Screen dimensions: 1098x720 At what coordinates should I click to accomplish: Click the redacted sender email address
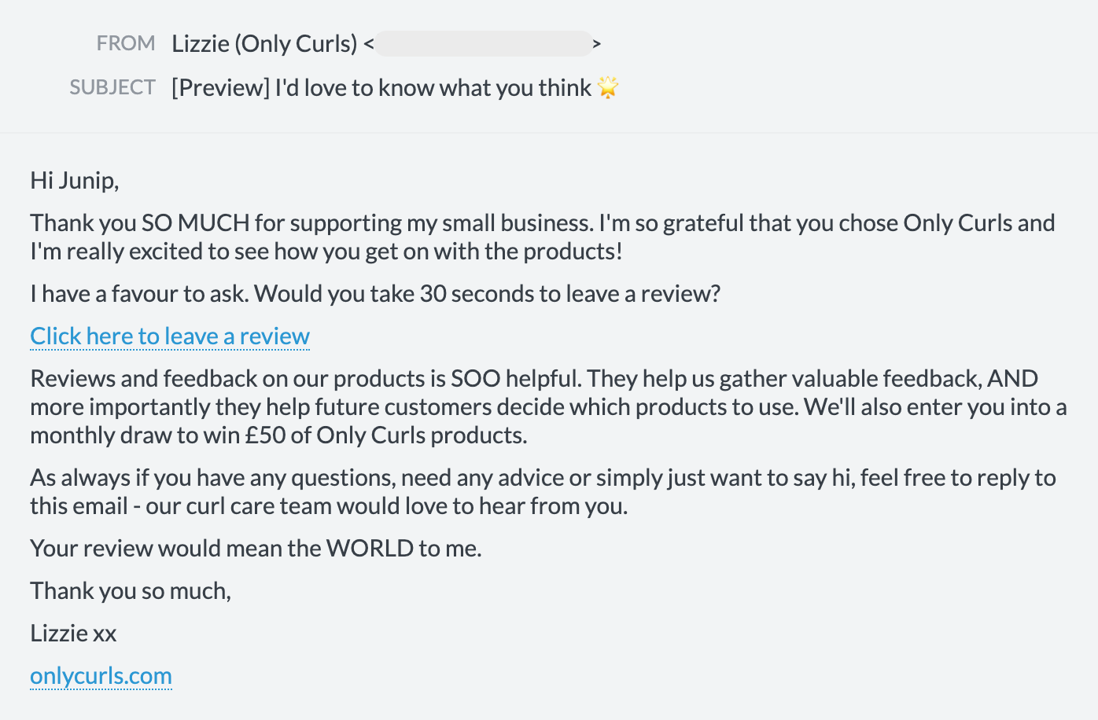484,44
